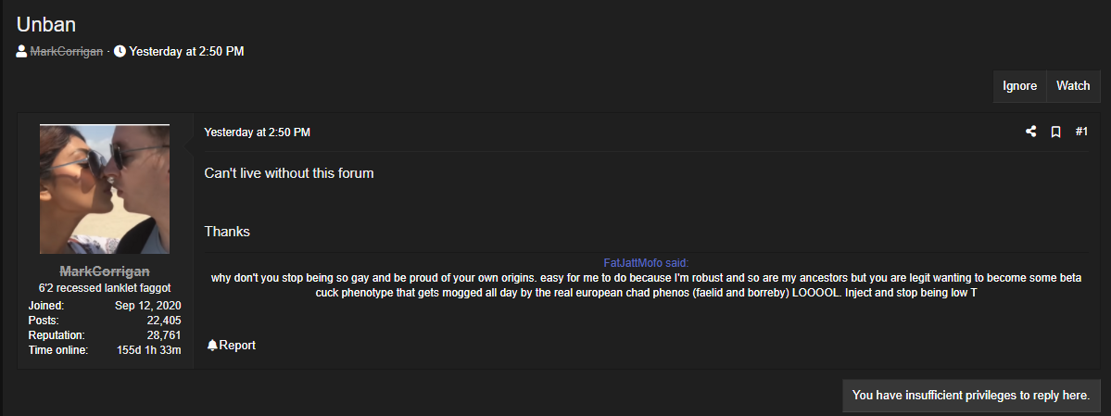Click the clock icon in thread header
1111x416 pixels.
(120, 51)
